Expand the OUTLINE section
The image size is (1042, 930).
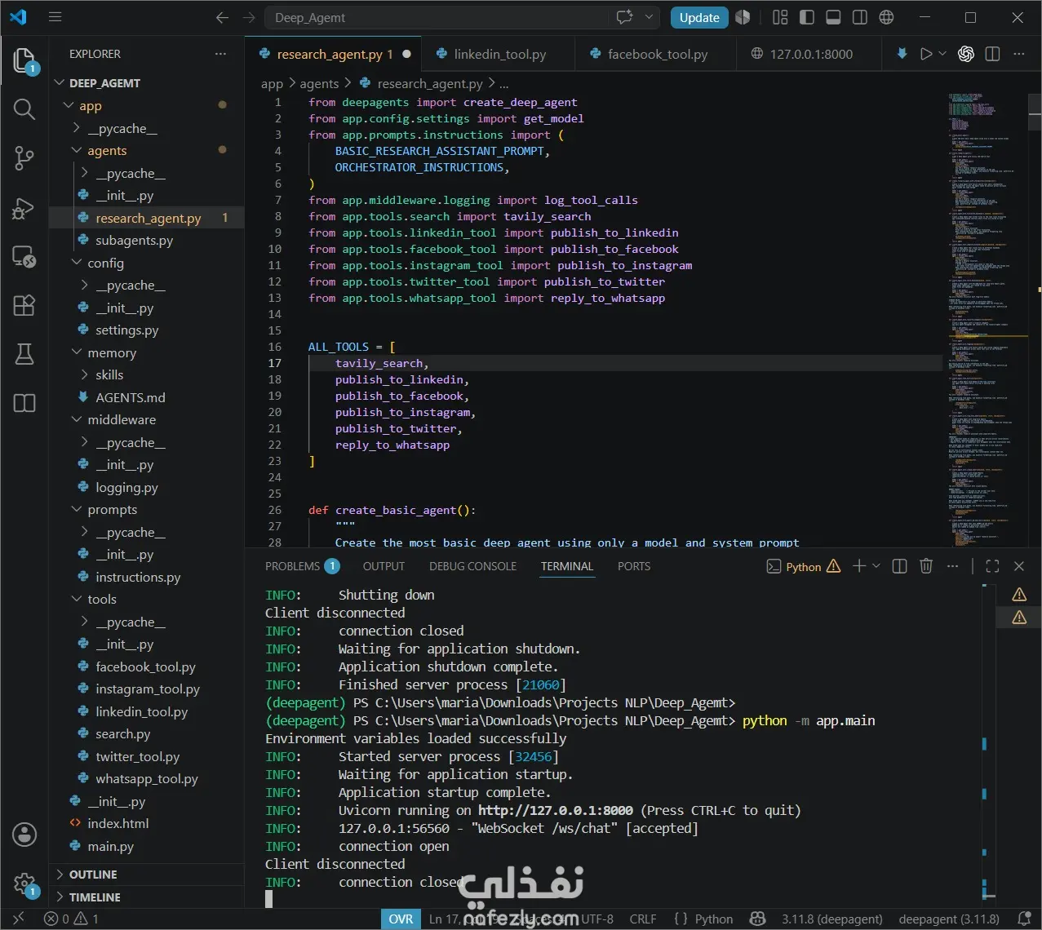93,874
